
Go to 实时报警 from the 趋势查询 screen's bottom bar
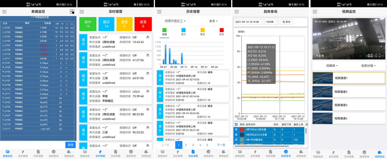(x=255, y=154)
